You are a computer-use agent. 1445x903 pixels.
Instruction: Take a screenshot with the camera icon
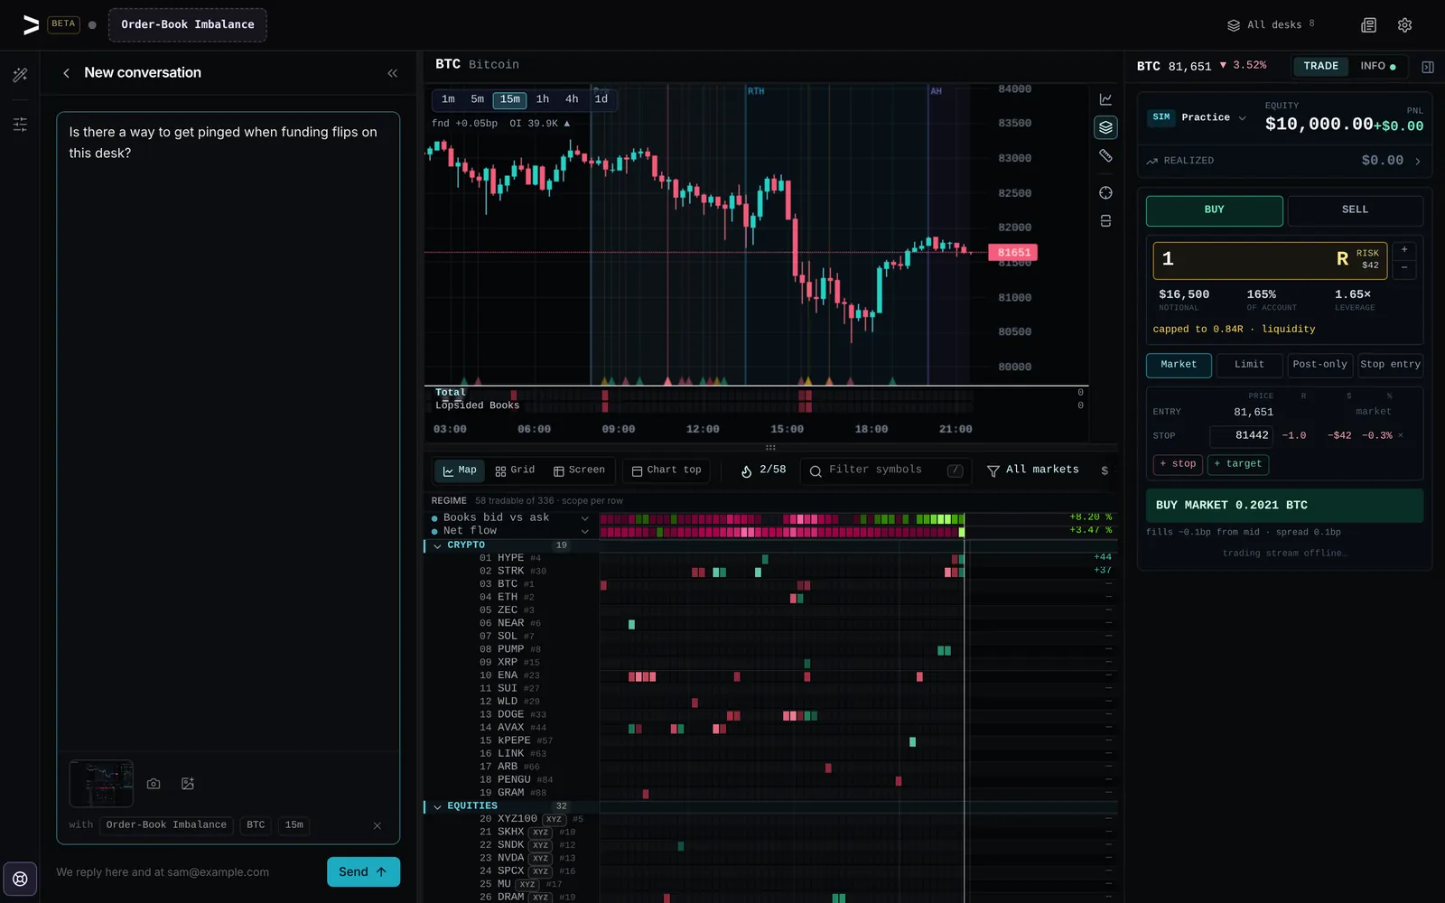[x=154, y=784]
